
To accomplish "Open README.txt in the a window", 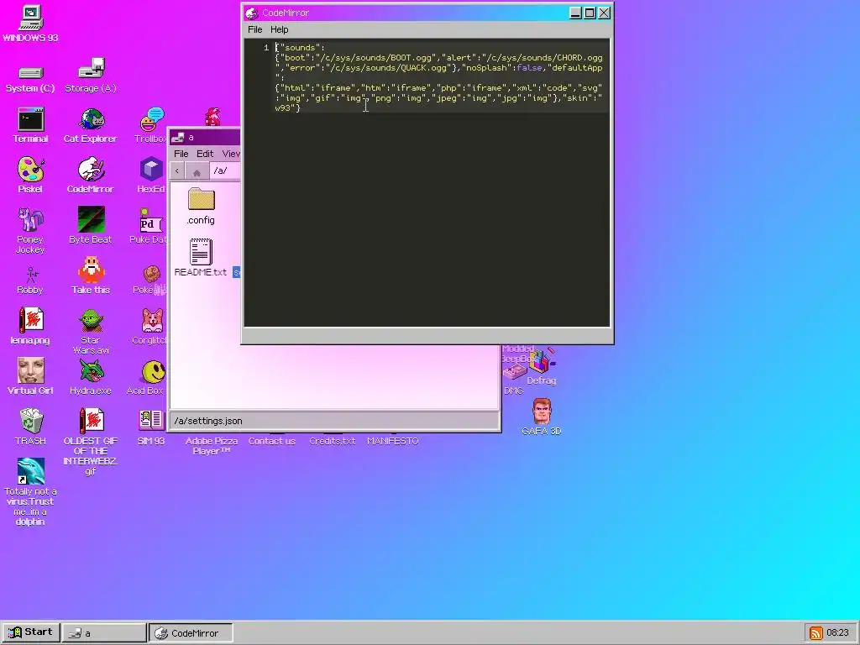I will [x=201, y=258].
